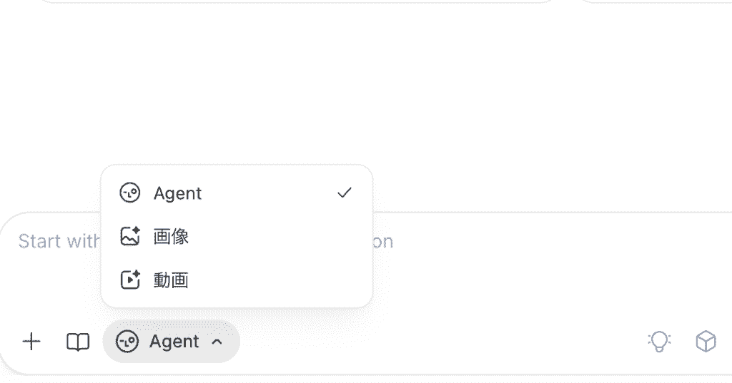Click the lightbulb ideas icon

(659, 342)
